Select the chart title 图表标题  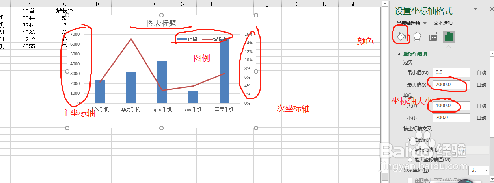161,23
